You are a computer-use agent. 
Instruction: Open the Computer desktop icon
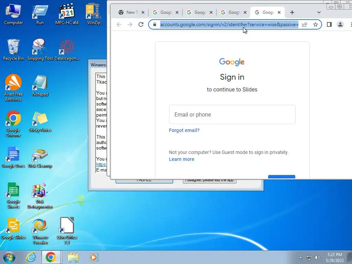[x=13, y=14]
